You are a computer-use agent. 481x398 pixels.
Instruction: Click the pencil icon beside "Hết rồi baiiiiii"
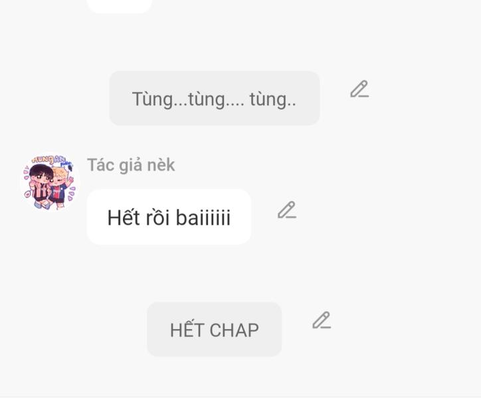tap(287, 210)
